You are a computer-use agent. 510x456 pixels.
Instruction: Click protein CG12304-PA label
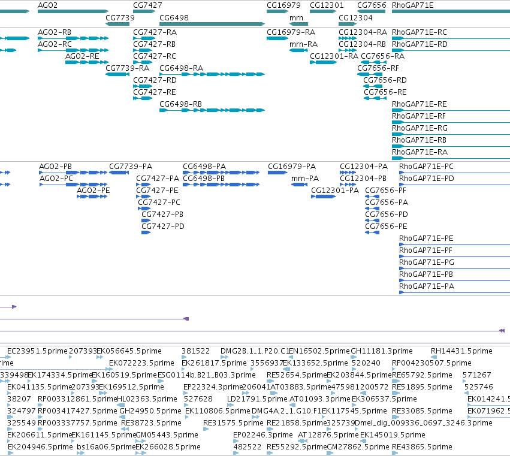364,167
